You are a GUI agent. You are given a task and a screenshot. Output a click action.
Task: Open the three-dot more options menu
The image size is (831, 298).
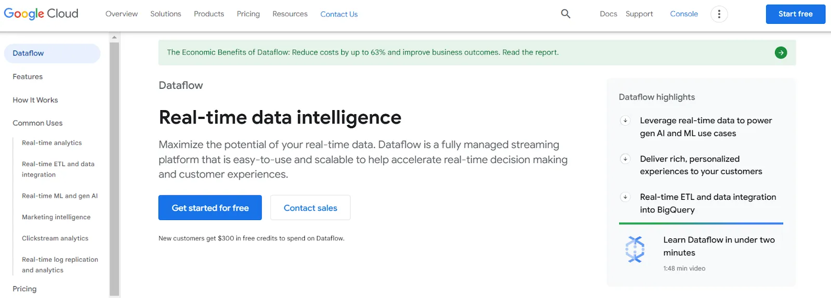pyautogui.click(x=719, y=14)
